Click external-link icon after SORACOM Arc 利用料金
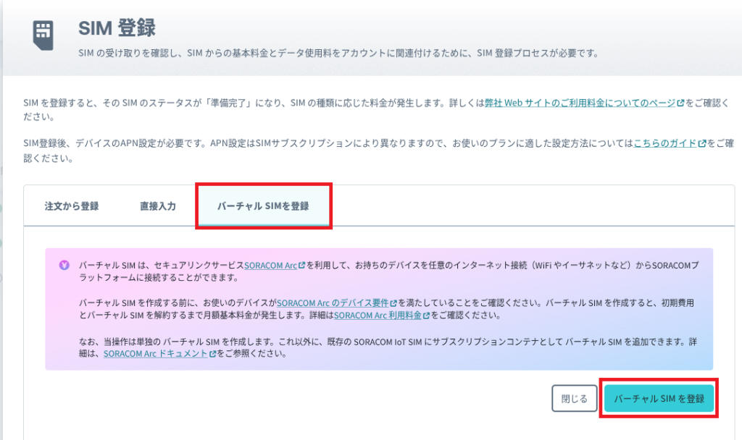742x440 pixels. click(x=428, y=316)
